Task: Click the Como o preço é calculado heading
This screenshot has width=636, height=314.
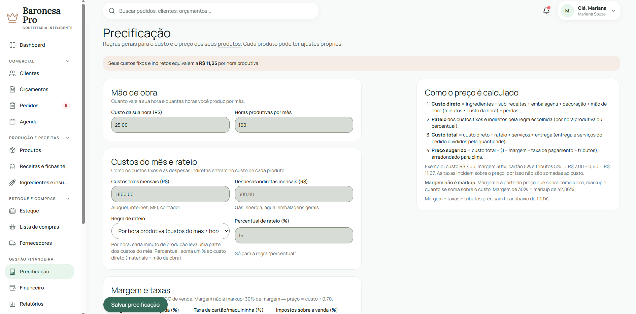Action: (471, 93)
